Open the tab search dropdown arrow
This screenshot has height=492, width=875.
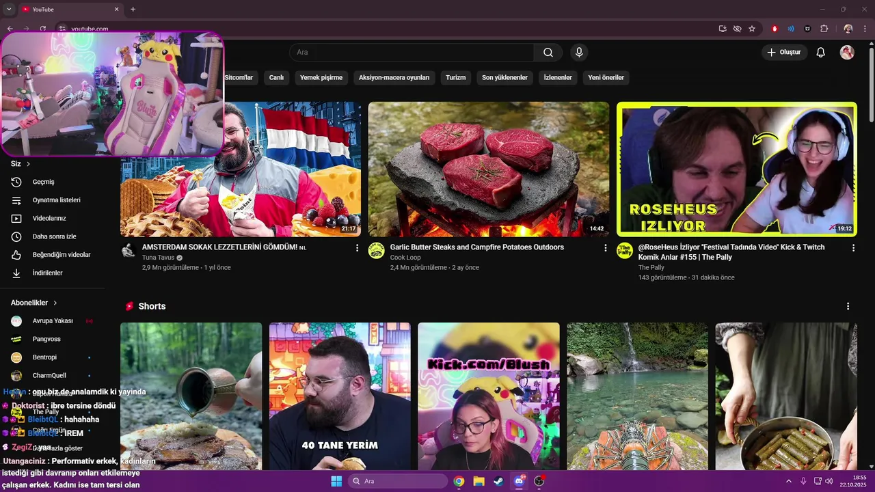pos(9,10)
